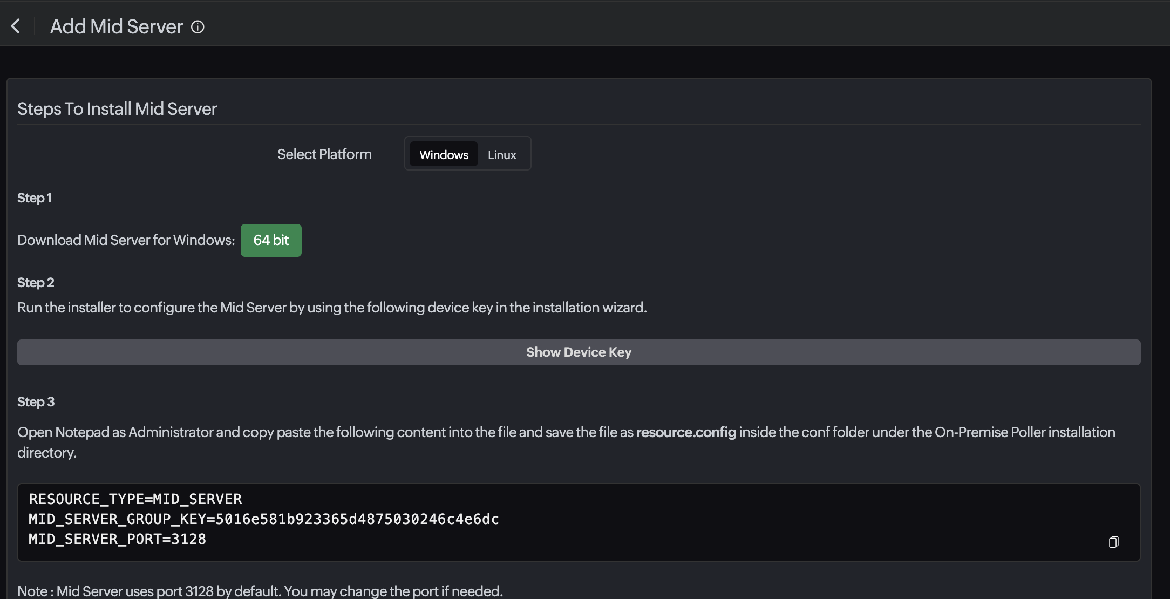Click the RESOURCE_TYPE=MID_SERVER line

click(135, 499)
